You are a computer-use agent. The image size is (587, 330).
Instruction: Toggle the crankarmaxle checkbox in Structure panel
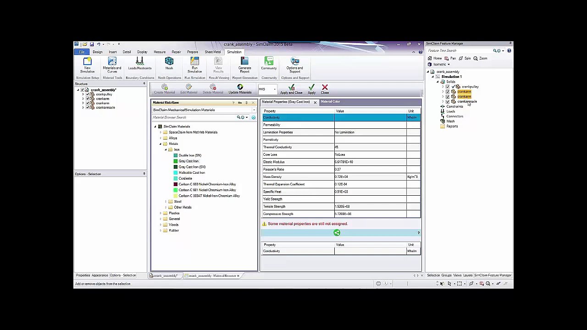(x=88, y=107)
